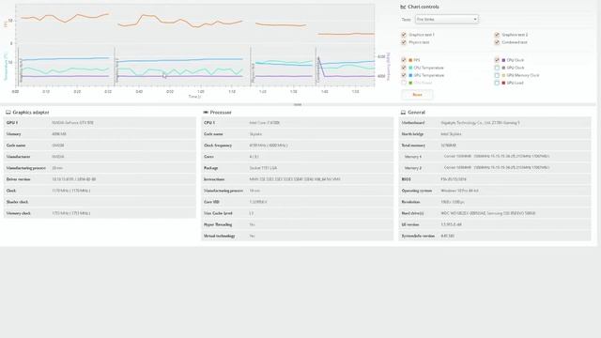Click the purple CPU Clock color swatch
Screen dimensions: 601x338
pyautogui.click(x=503, y=60)
